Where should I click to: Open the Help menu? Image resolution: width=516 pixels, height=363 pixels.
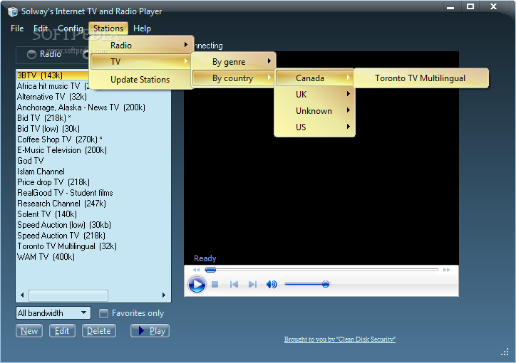tap(142, 28)
